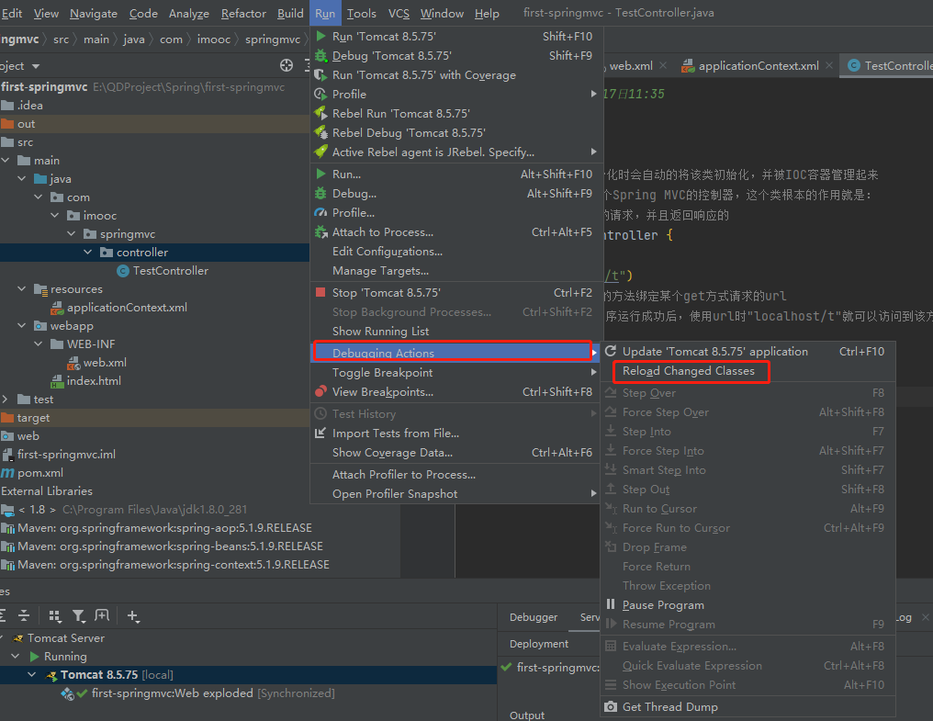Open the VCS menu
Viewport: 933px width, 721px height.
click(399, 13)
